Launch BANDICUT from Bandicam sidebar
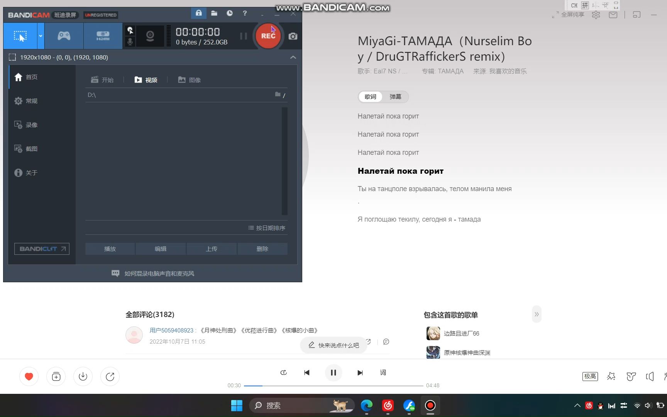The height and width of the screenshot is (417, 667). pyautogui.click(x=42, y=249)
